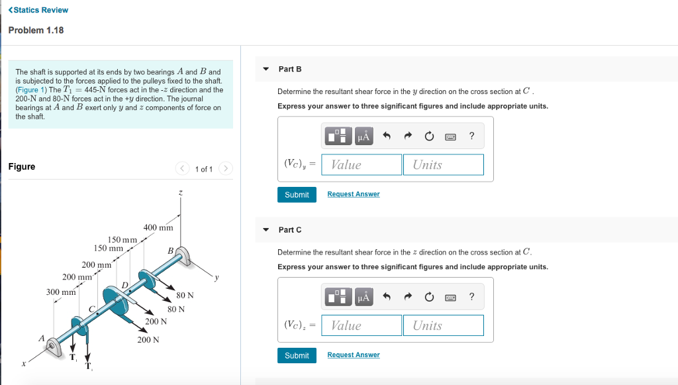Request Answer for Part C
Image resolution: width=678 pixels, height=385 pixels.
[354, 355]
